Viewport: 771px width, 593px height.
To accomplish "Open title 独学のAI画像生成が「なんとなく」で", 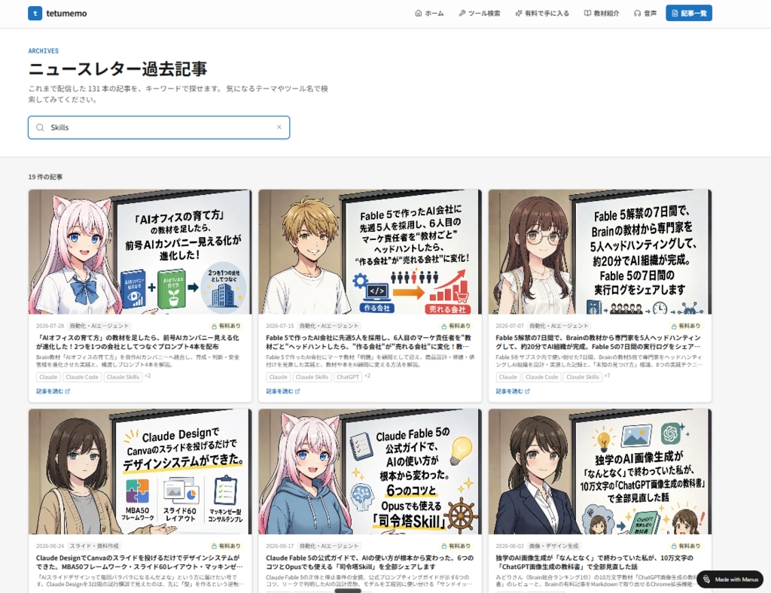I will (x=595, y=562).
